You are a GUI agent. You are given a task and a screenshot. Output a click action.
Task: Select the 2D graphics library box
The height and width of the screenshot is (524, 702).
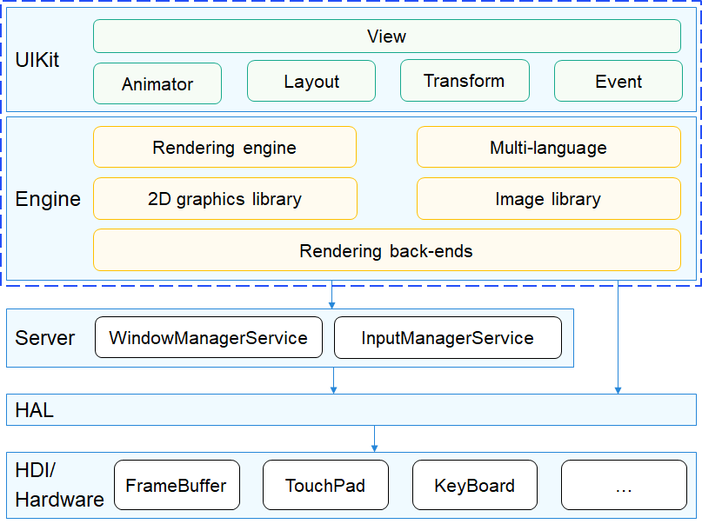[224, 199]
